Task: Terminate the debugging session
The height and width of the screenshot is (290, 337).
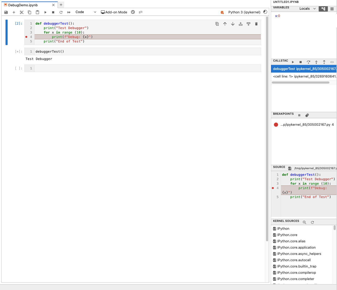Action: click(x=300, y=62)
